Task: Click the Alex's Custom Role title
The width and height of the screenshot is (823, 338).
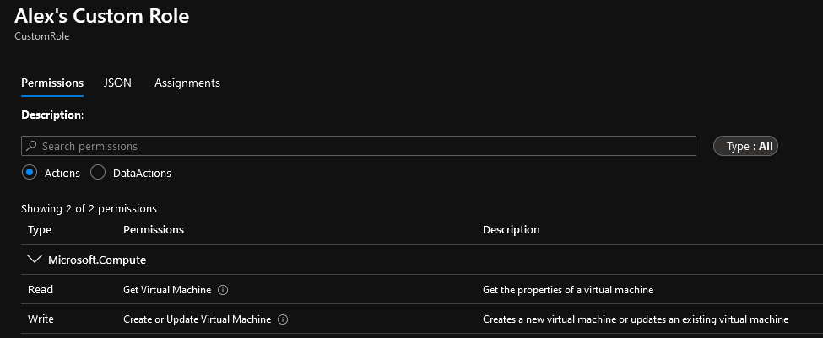Action: pos(102,16)
